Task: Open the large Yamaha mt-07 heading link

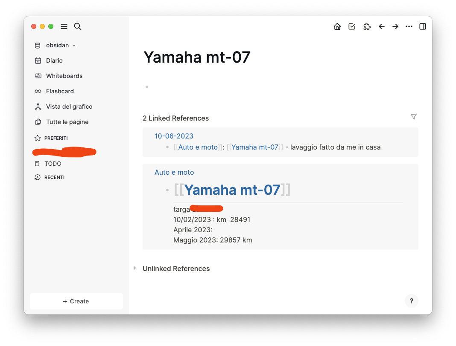Action: click(232, 190)
